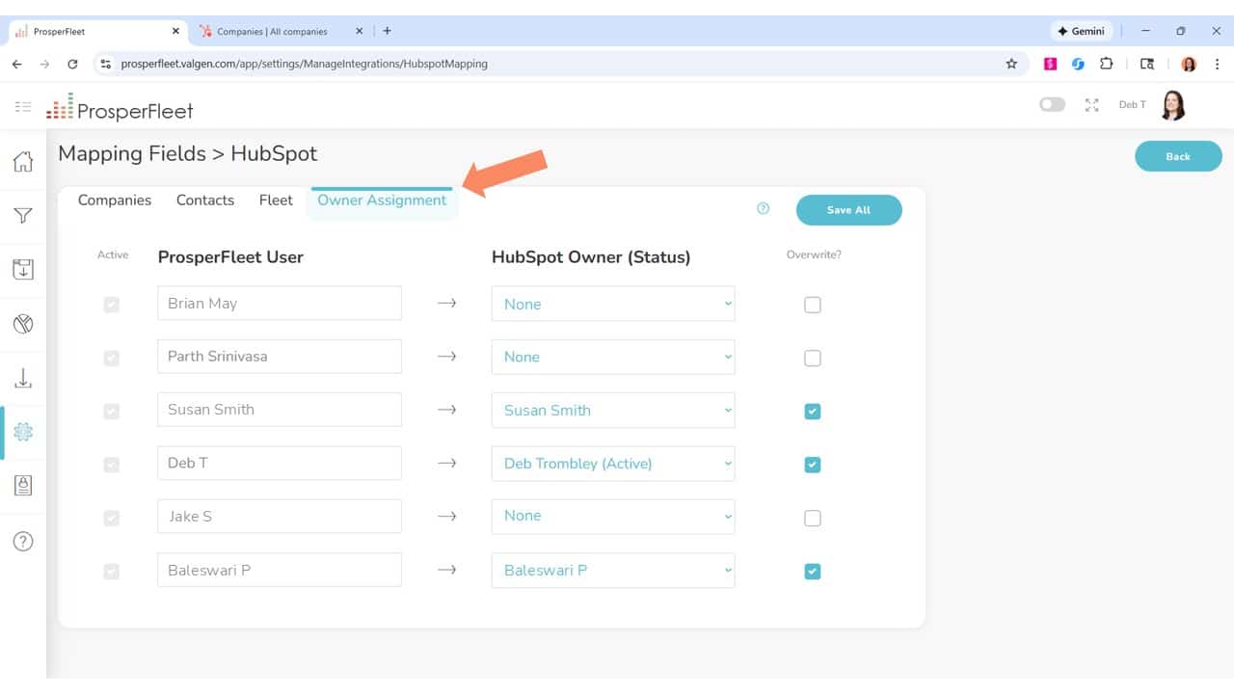1234x694 pixels.
Task: Click Jake S user field
Action: click(x=280, y=516)
